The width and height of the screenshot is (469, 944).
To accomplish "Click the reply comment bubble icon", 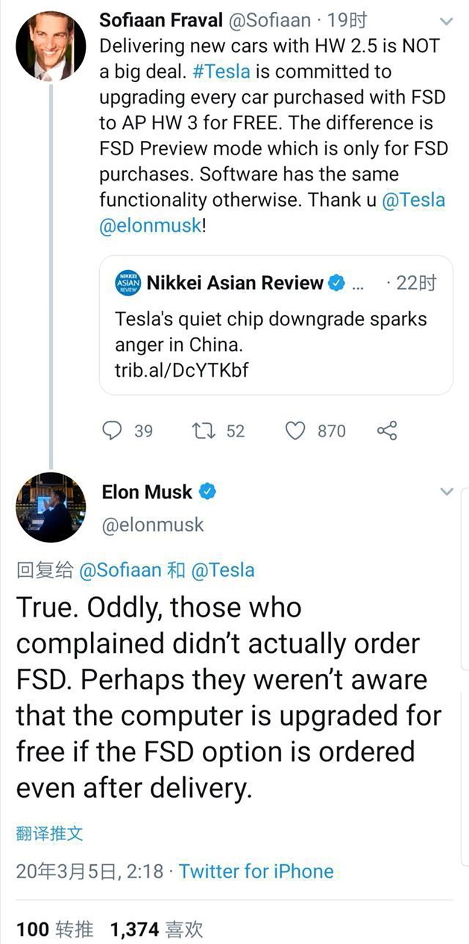I will [x=112, y=431].
